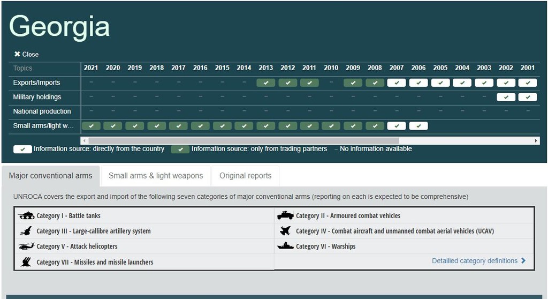The image size is (548, 299).
Task: Click scrollbar right arrow under the year table
Action: coord(536,141)
